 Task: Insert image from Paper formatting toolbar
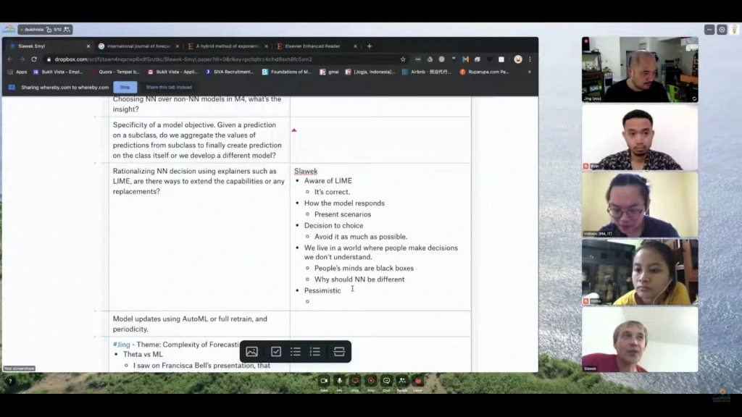coord(251,352)
